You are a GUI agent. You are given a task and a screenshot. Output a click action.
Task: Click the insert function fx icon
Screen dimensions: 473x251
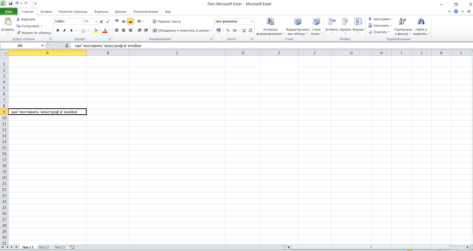click(x=67, y=46)
